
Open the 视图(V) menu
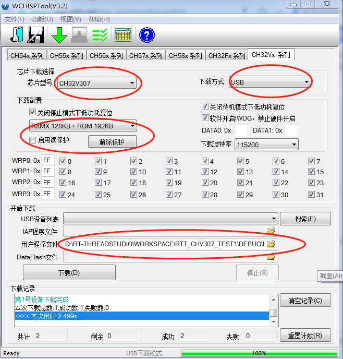click(71, 19)
